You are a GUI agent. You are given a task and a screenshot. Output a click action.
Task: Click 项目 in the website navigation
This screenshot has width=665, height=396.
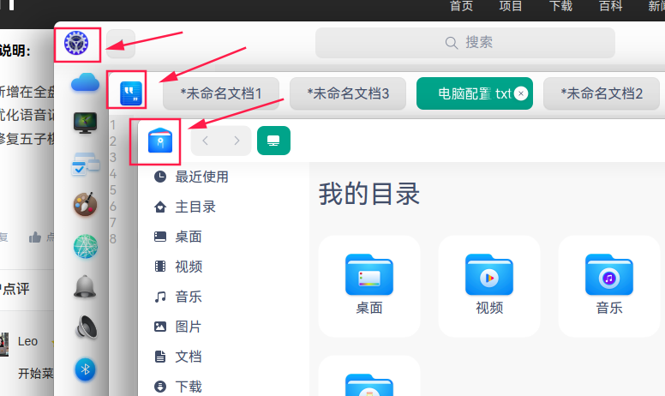pos(511,6)
